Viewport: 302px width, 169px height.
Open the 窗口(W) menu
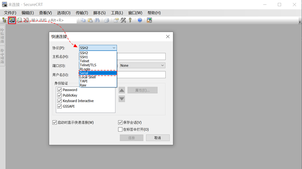pyautogui.click(x=135, y=13)
